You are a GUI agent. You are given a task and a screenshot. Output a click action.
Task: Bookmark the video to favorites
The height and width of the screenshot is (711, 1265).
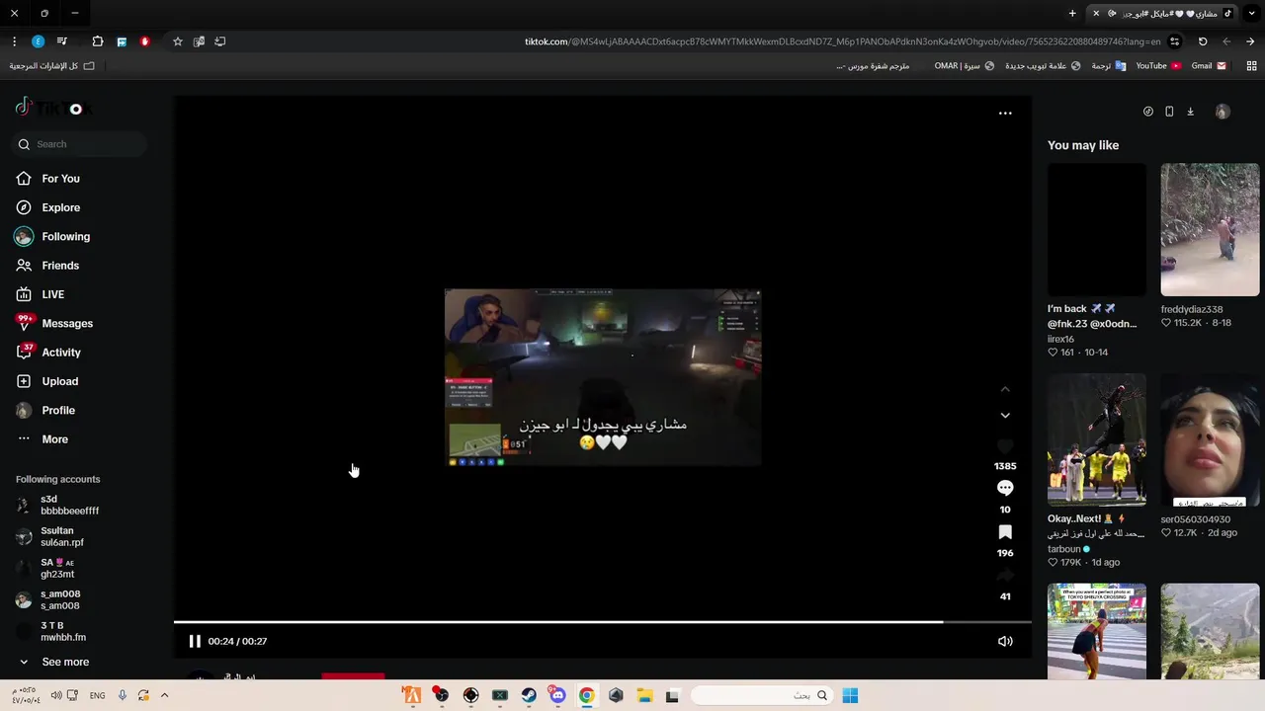pos(1005,532)
